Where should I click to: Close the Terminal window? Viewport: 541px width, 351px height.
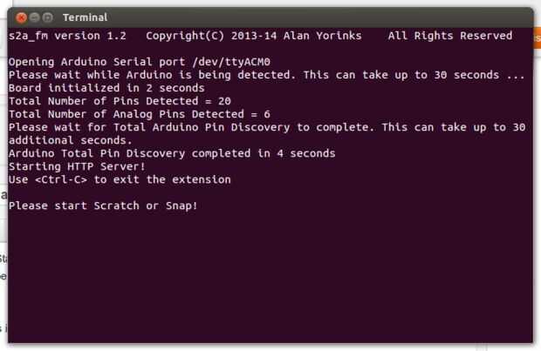[x=21, y=17]
